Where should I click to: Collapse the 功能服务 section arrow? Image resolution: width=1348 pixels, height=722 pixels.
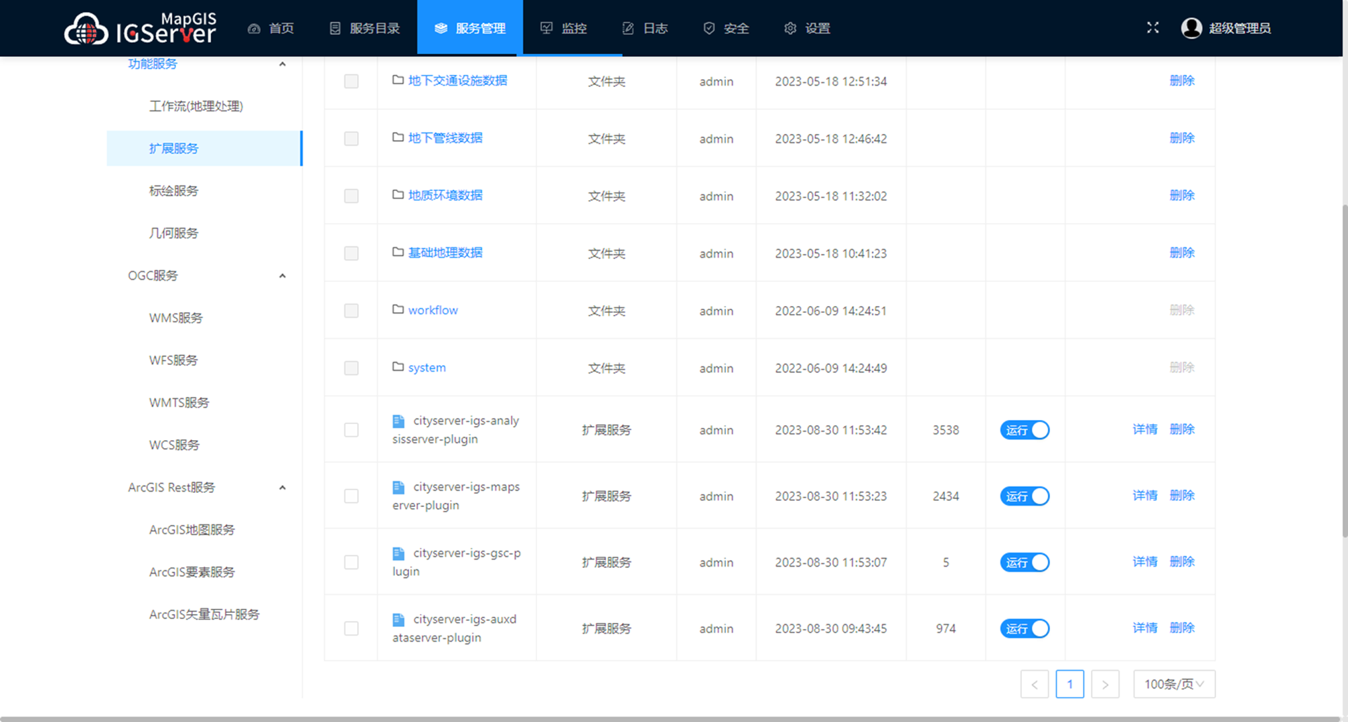282,64
